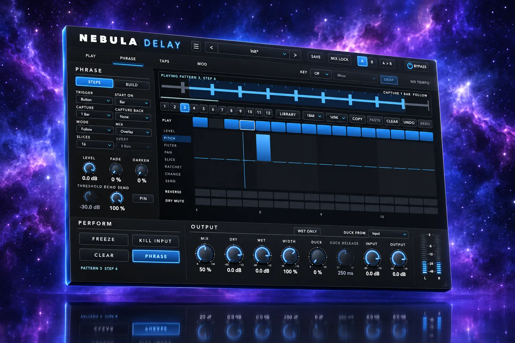515x343 pixels.
Task: Open the 16THS step rate dropdown
Action: (337, 118)
